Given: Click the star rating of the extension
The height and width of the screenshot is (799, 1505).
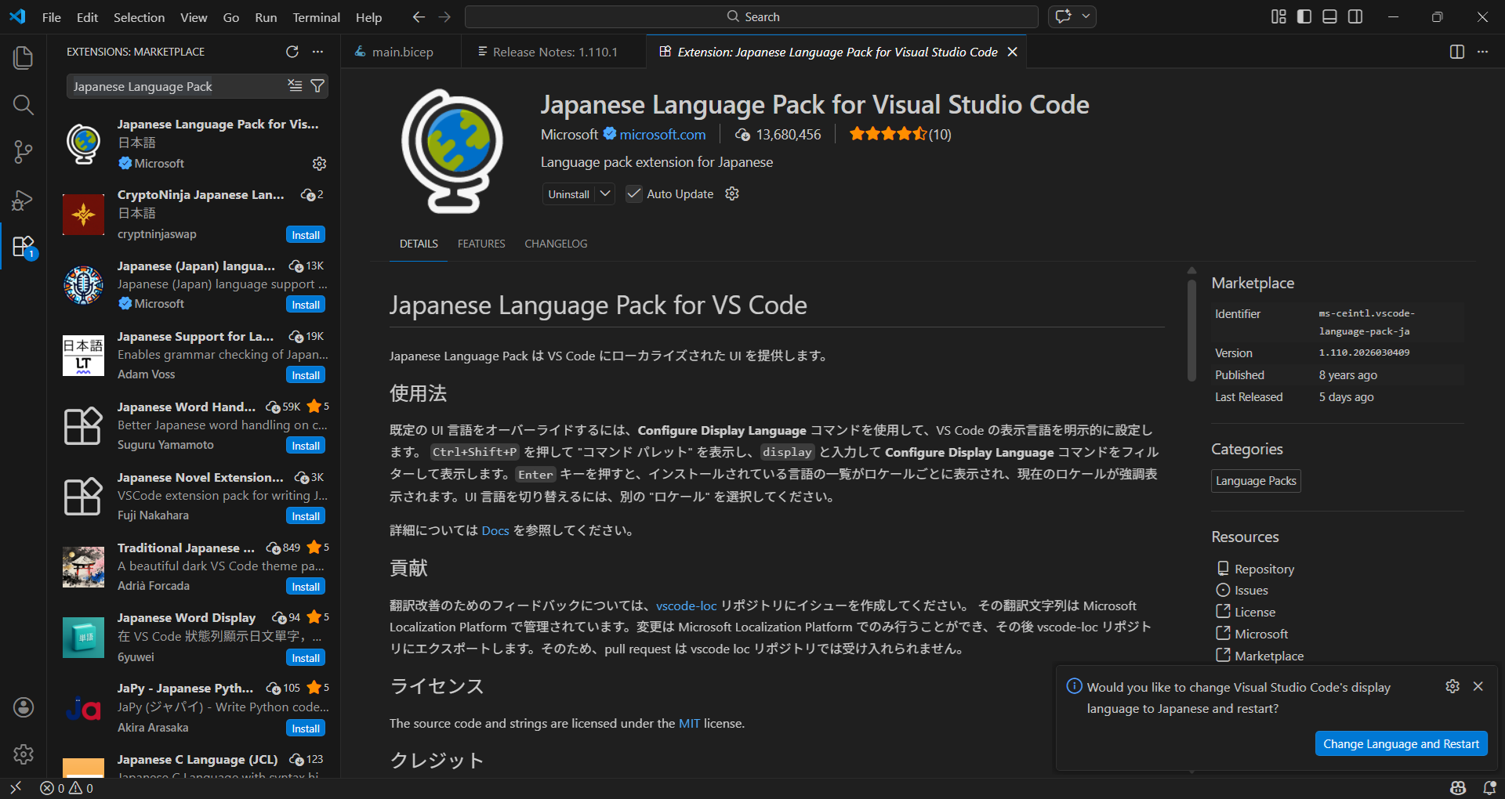Looking at the screenshot, I should coord(900,135).
